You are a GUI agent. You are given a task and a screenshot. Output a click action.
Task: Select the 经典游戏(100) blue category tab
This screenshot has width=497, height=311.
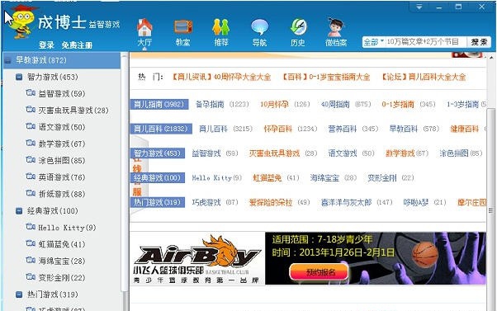click(x=157, y=177)
